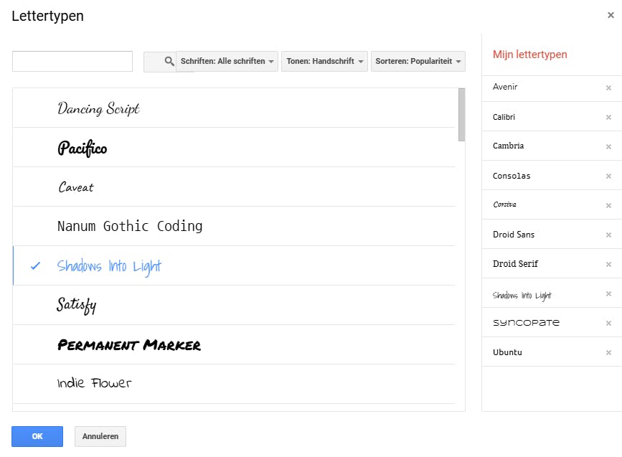Click the font search text field
Image resolution: width=622 pixels, height=457 pixels.
[72, 62]
